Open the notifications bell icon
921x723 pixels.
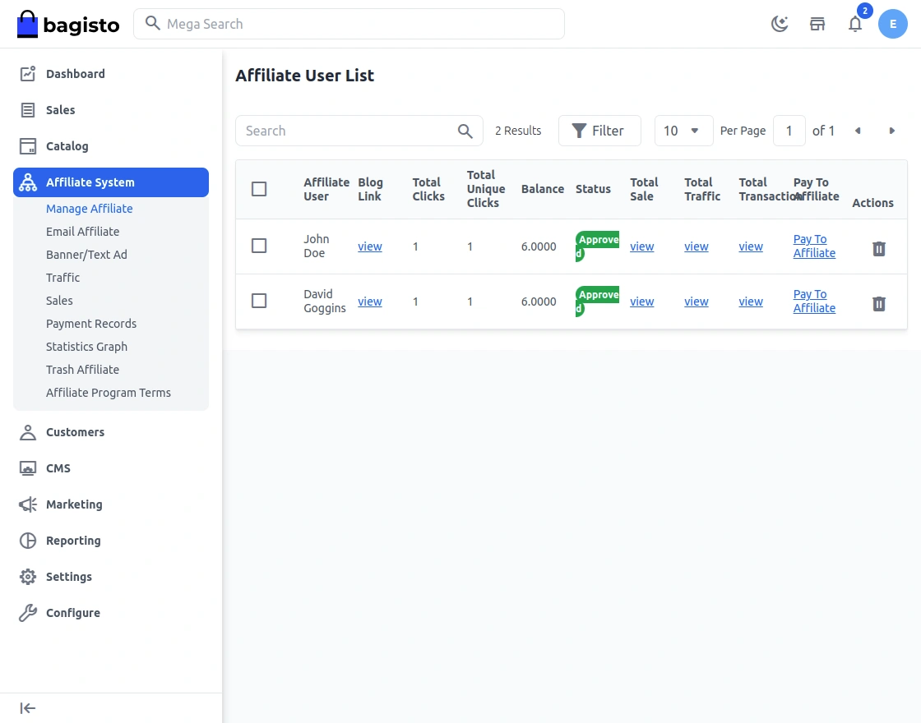pos(855,24)
